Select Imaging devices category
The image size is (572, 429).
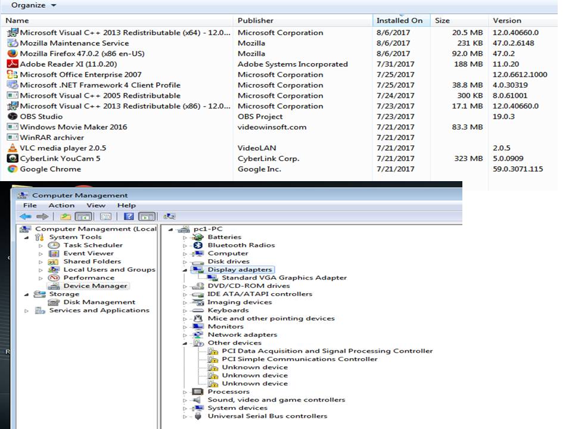click(x=240, y=302)
